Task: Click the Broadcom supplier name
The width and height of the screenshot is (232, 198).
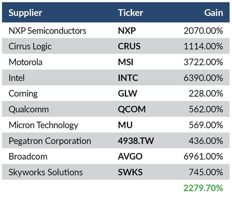Action: (x=27, y=157)
